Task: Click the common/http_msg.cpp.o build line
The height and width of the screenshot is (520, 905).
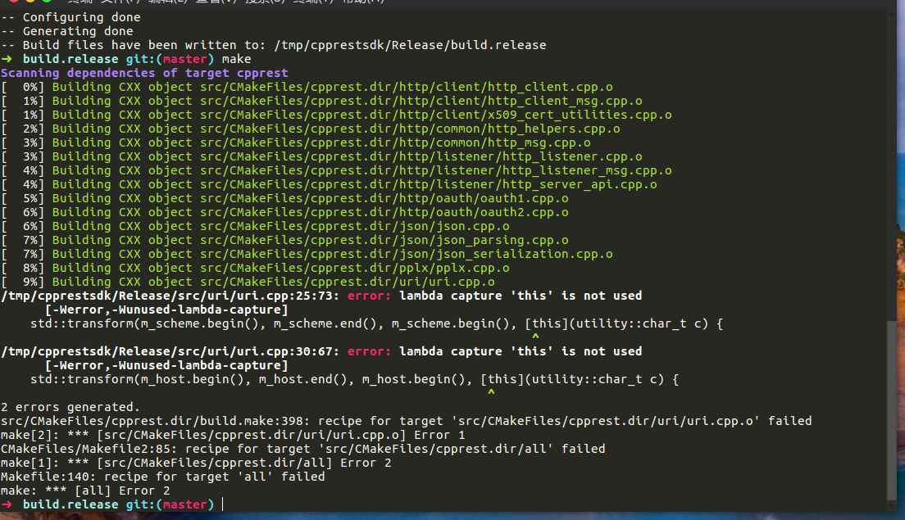Action: coord(296,142)
